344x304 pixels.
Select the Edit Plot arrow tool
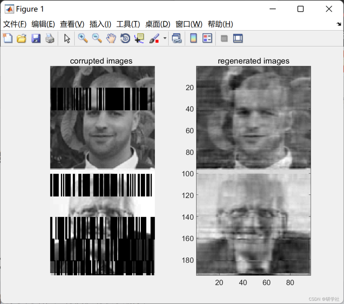pos(67,38)
